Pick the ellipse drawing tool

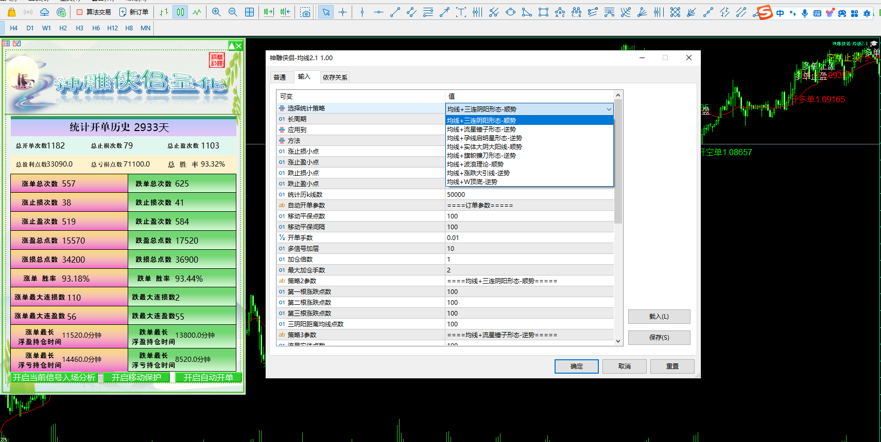point(510,12)
